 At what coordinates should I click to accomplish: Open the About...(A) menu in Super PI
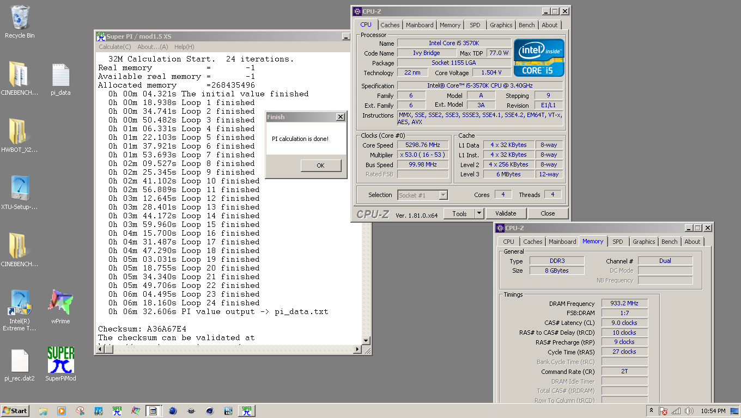(153, 47)
